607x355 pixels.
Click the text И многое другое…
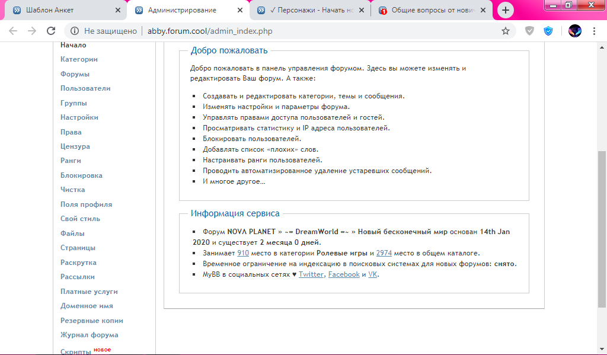tap(234, 181)
